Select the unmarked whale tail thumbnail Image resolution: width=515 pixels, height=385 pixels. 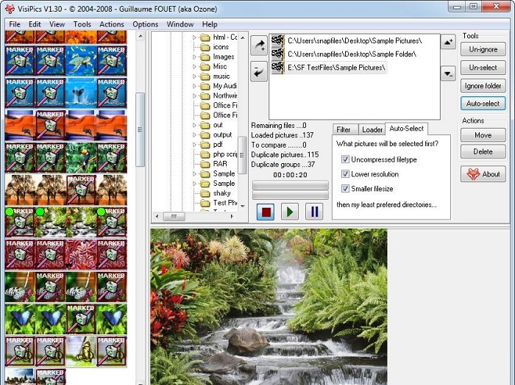(x=81, y=93)
